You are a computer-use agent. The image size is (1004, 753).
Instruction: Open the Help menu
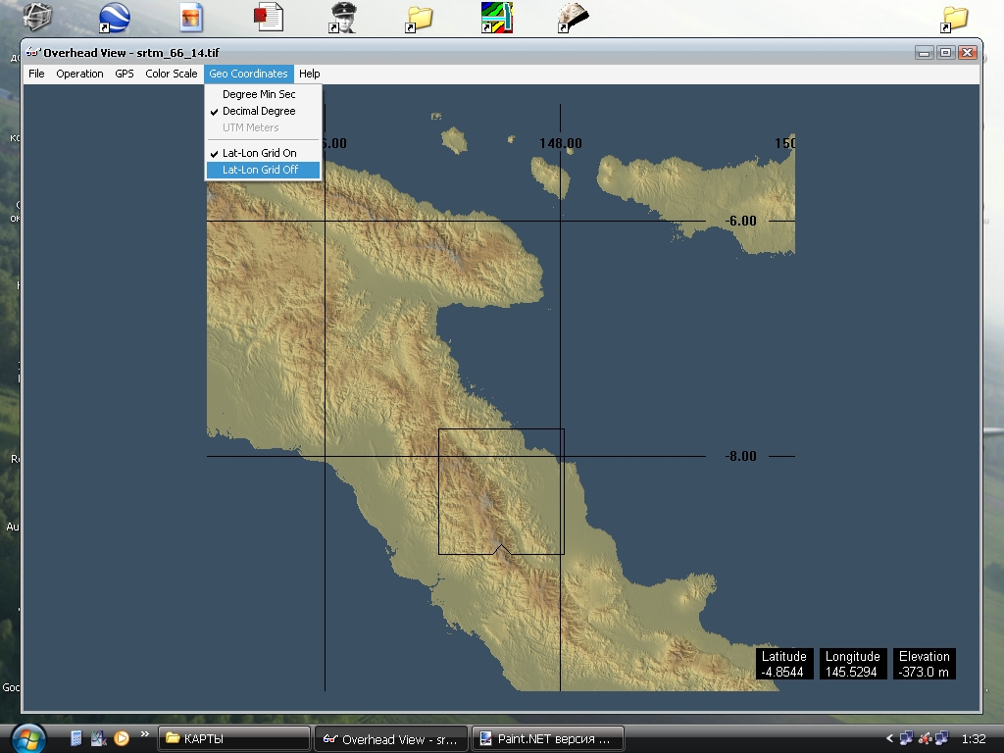310,74
